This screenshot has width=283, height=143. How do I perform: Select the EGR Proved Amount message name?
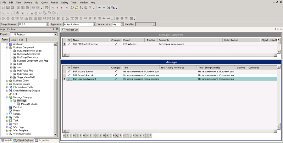pos(83,75)
